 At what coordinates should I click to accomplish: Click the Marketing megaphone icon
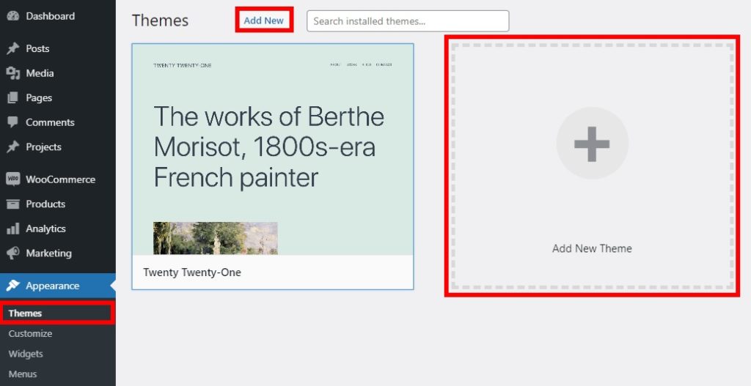pyautogui.click(x=13, y=253)
